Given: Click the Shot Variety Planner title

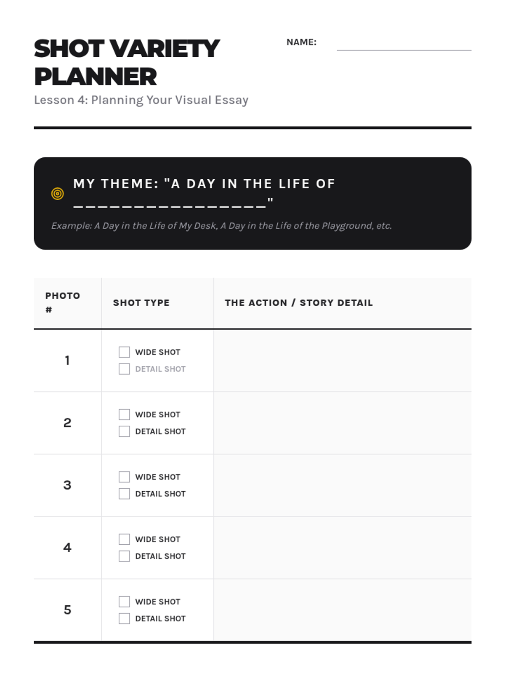Looking at the screenshot, I should pos(127,62).
